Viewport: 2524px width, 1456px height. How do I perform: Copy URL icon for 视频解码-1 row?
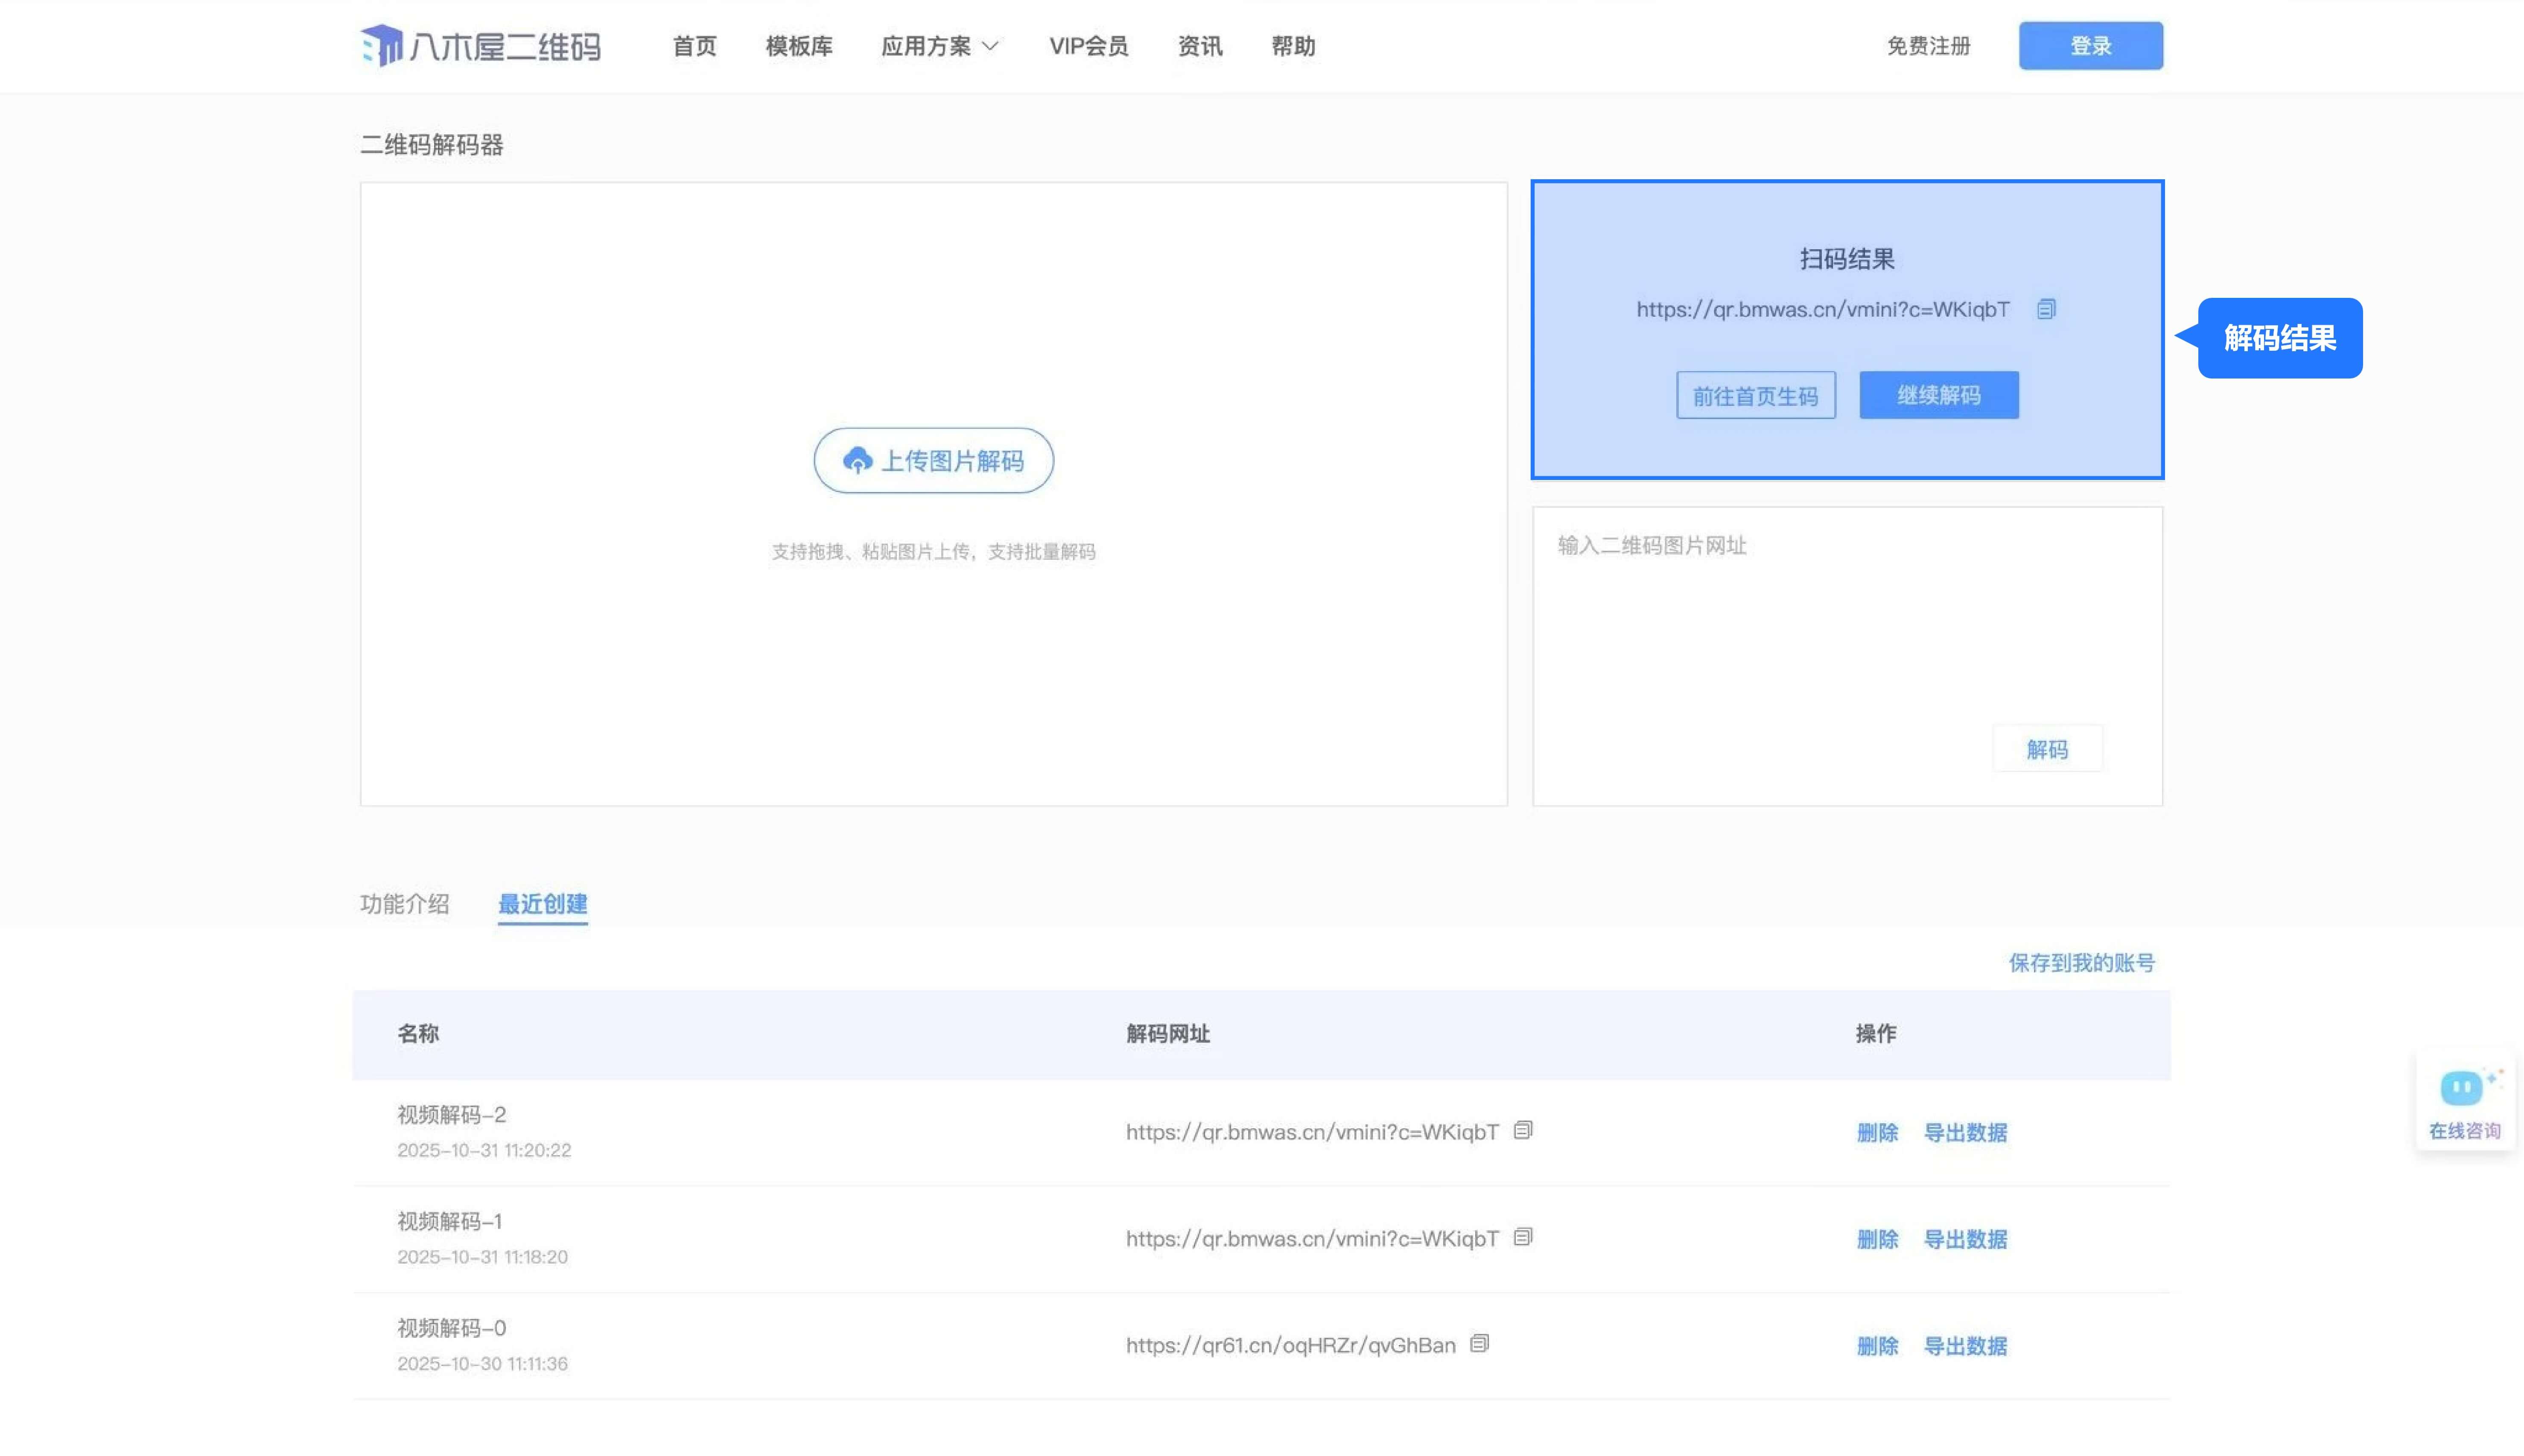(x=1522, y=1237)
